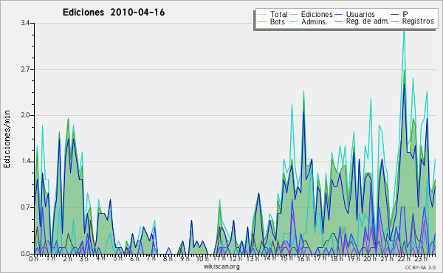Click the 12 h x-axis marker

tap(236, 259)
